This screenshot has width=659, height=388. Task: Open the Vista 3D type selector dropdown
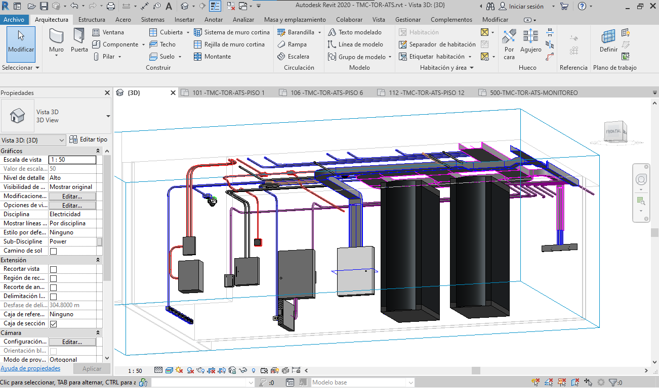coord(108,116)
